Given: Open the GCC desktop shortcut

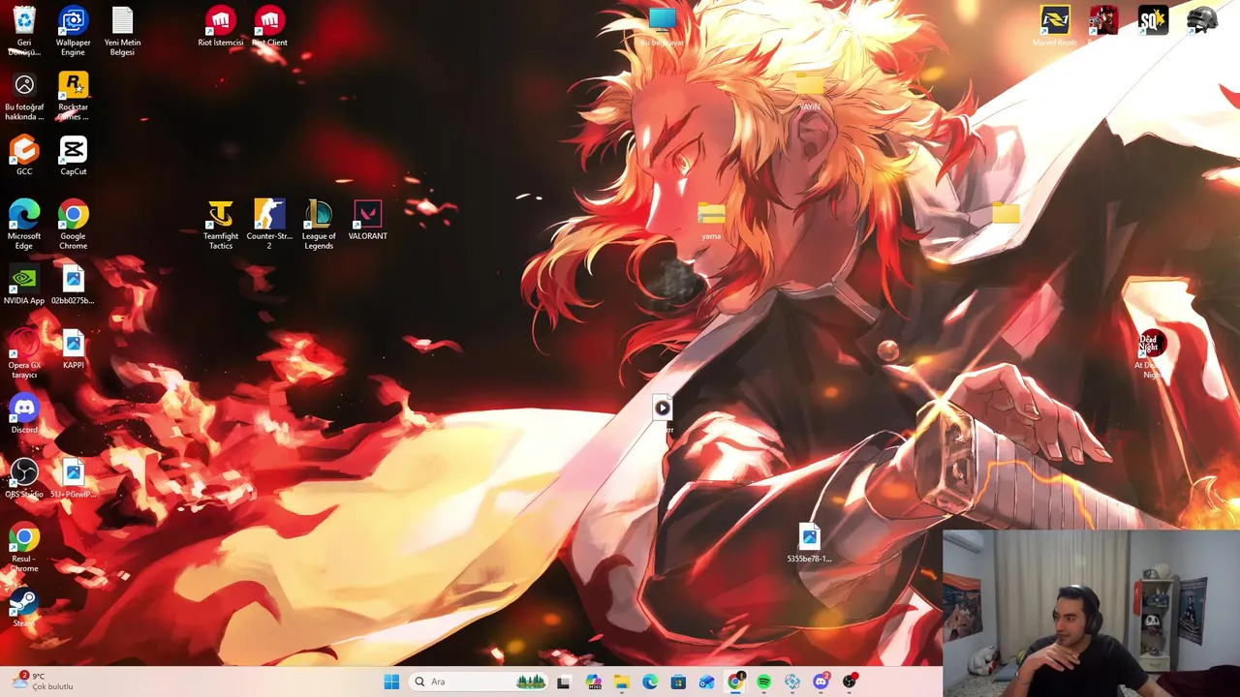Looking at the screenshot, I should [24, 150].
